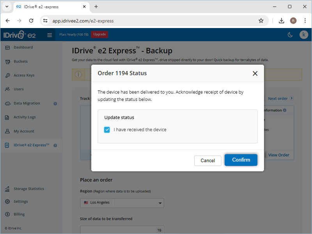Open the tab search dropdown arrow
The width and height of the screenshot is (312, 234).
(7, 7)
